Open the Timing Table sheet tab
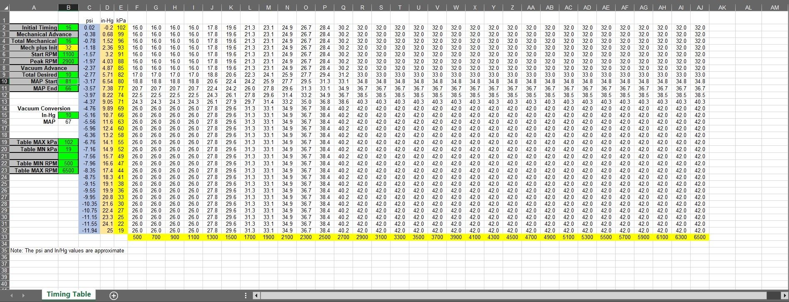Image resolution: width=789 pixels, height=302 pixels. pos(68,295)
